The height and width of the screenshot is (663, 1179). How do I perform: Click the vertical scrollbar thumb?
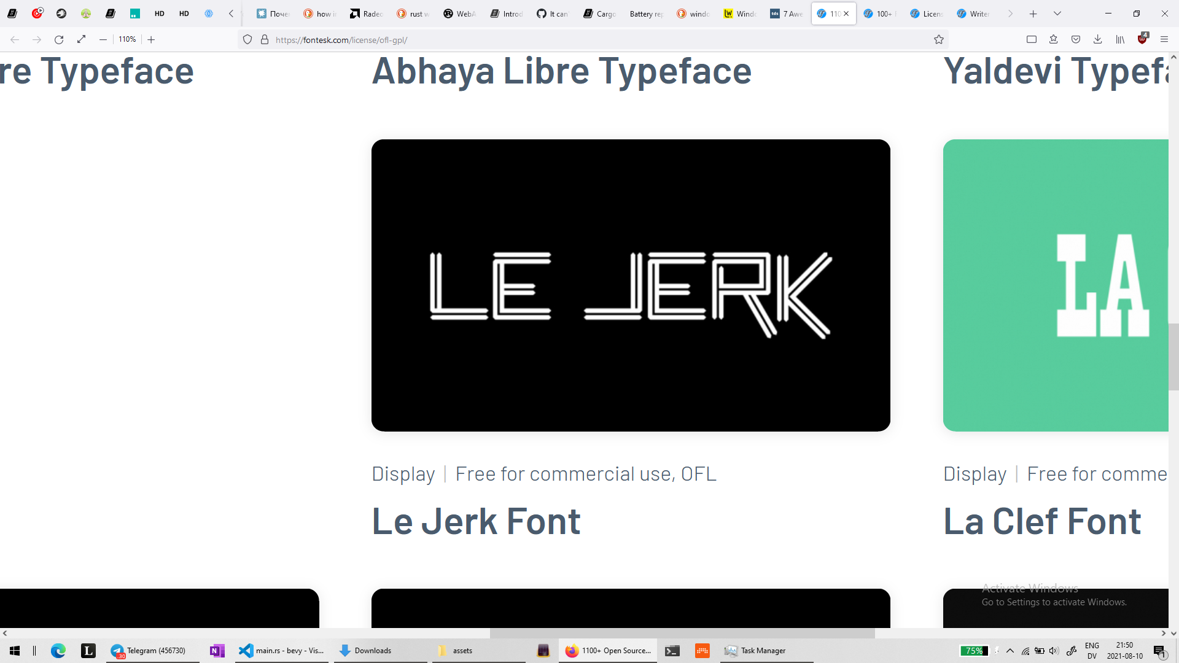click(x=1173, y=357)
